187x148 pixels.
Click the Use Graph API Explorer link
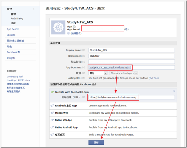pos(19,80)
